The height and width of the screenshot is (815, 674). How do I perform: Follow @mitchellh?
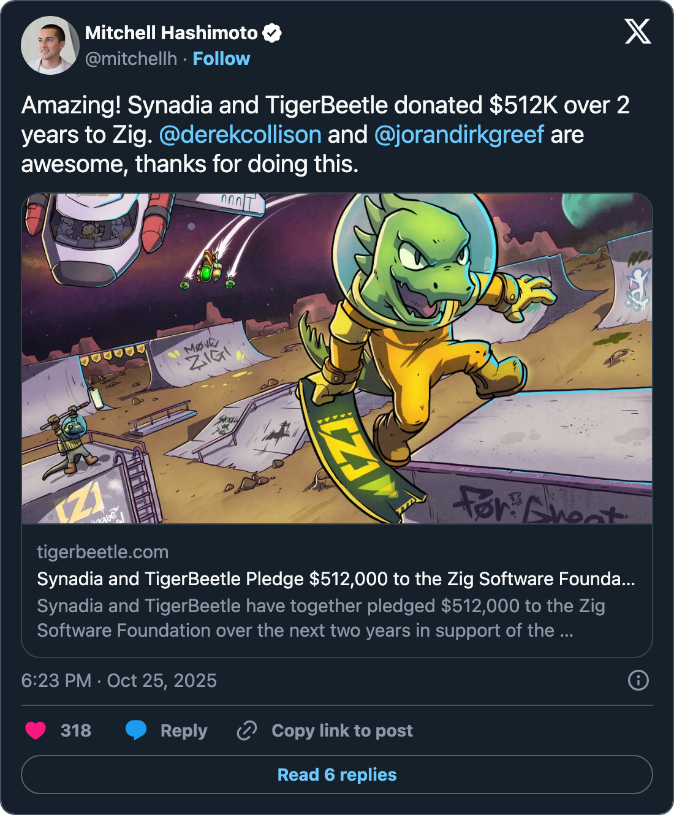[x=221, y=59]
